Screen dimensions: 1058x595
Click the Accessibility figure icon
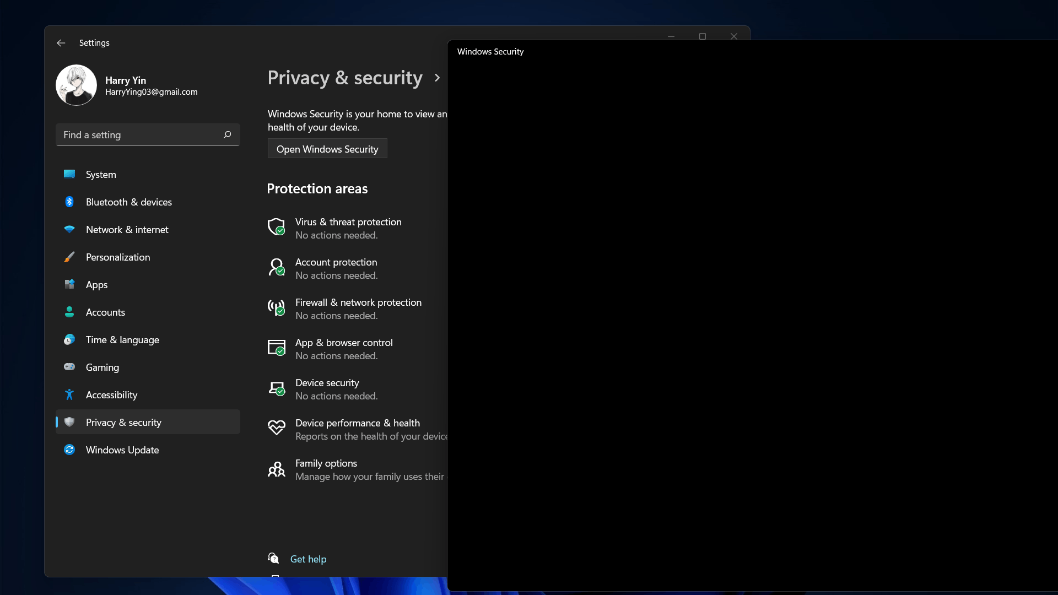click(x=69, y=394)
